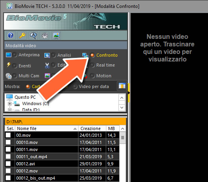Select file name 00012.avi
Viewport: 208px width, 182px height.
(x=25, y=164)
